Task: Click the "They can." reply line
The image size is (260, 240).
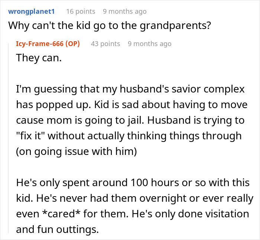Action: [39, 58]
